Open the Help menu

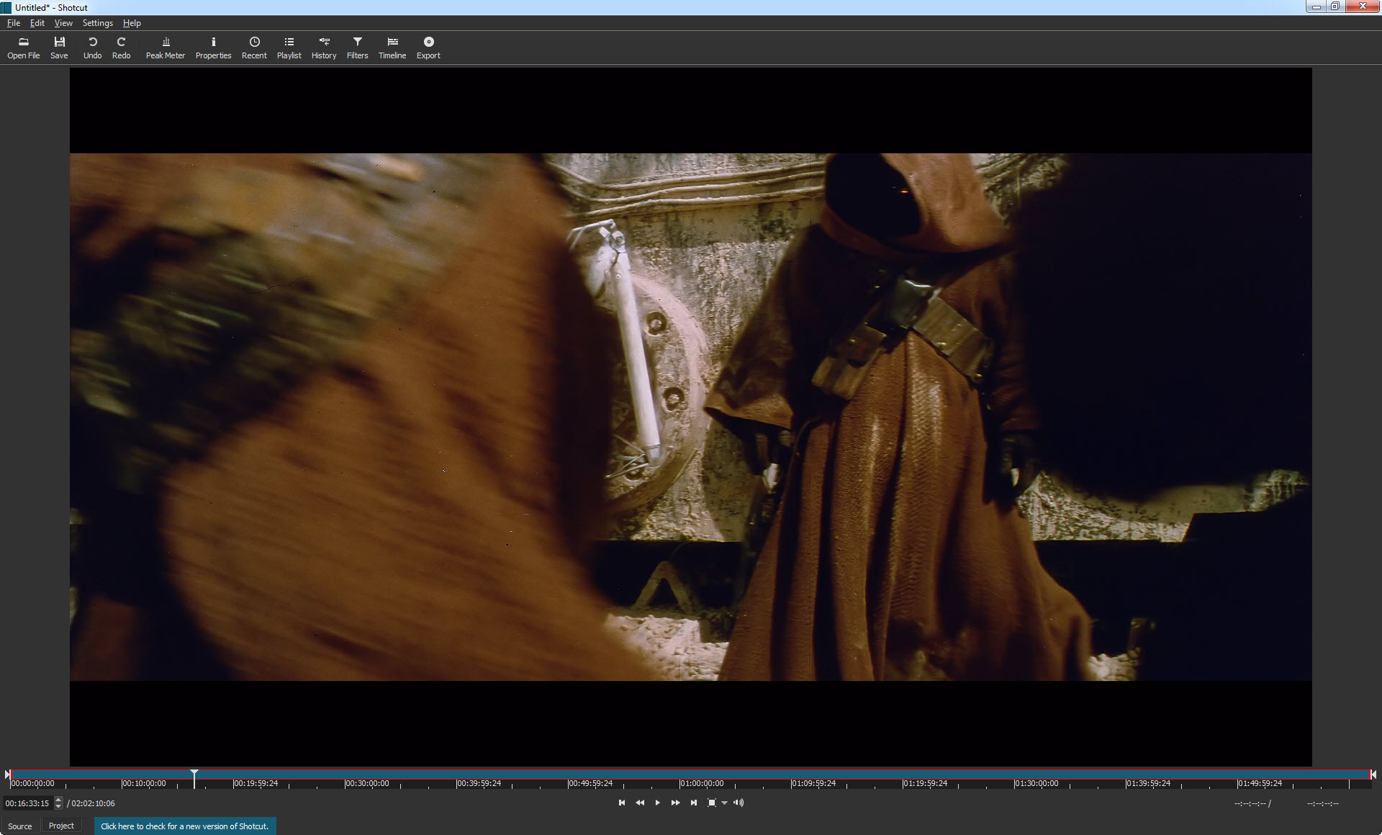click(x=132, y=23)
